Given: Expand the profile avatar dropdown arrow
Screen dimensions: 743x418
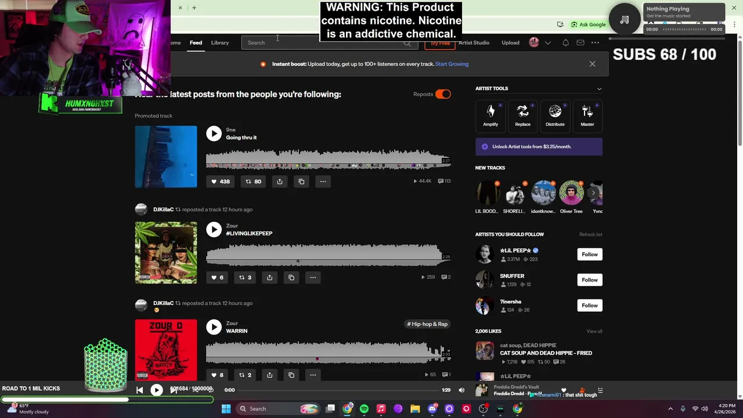Looking at the screenshot, I should [x=547, y=42].
